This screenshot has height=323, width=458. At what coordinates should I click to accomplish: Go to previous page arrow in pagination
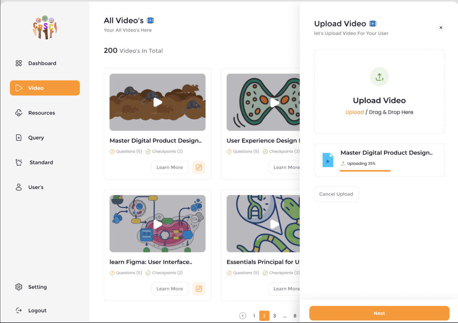pyautogui.click(x=243, y=316)
